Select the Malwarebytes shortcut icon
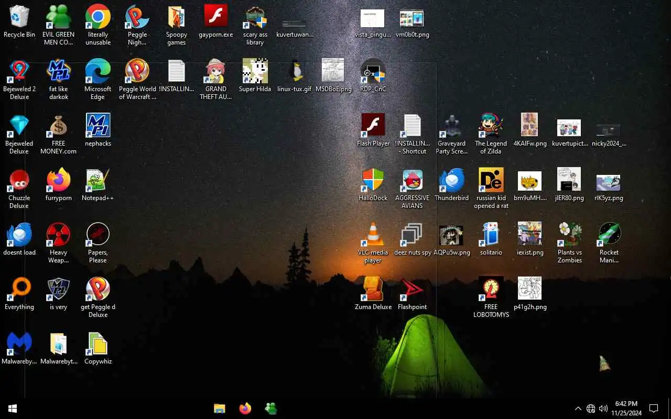Image resolution: width=671 pixels, height=419 pixels. 19,344
